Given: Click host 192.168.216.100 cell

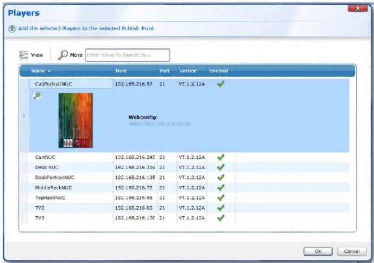Looking at the screenshot, I should tap(135, 218).
